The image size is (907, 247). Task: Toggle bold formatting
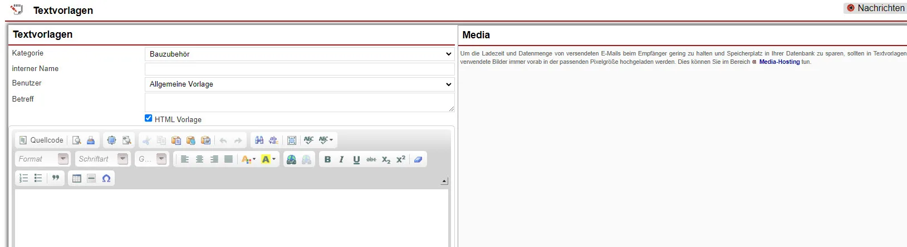(327, 159)
